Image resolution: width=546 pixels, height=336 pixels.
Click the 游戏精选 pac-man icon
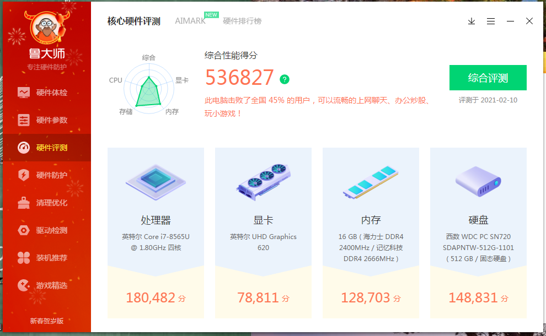(x=24, y=285)
